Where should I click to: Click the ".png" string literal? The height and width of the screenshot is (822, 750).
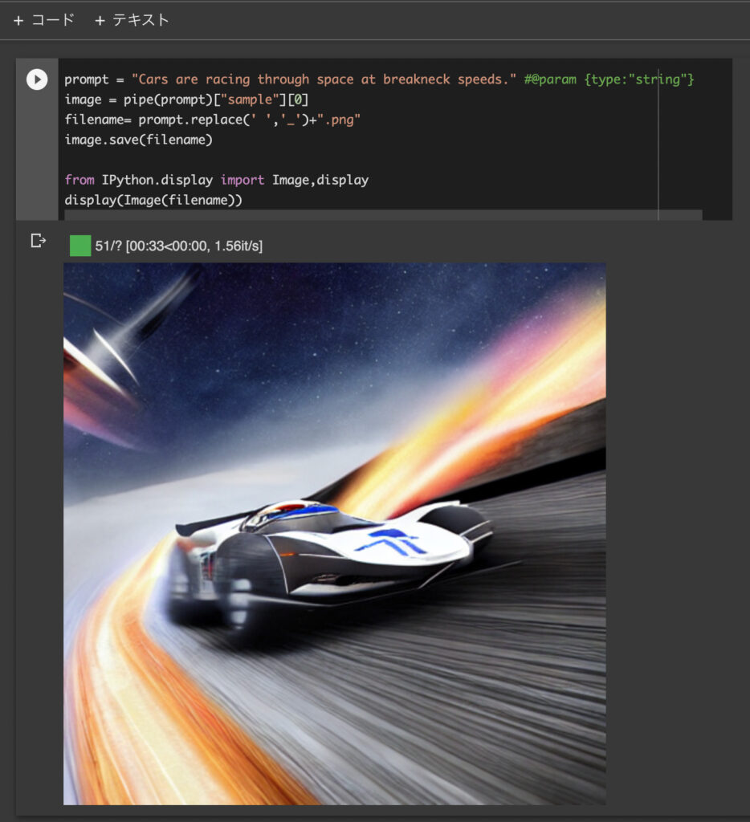339,120
